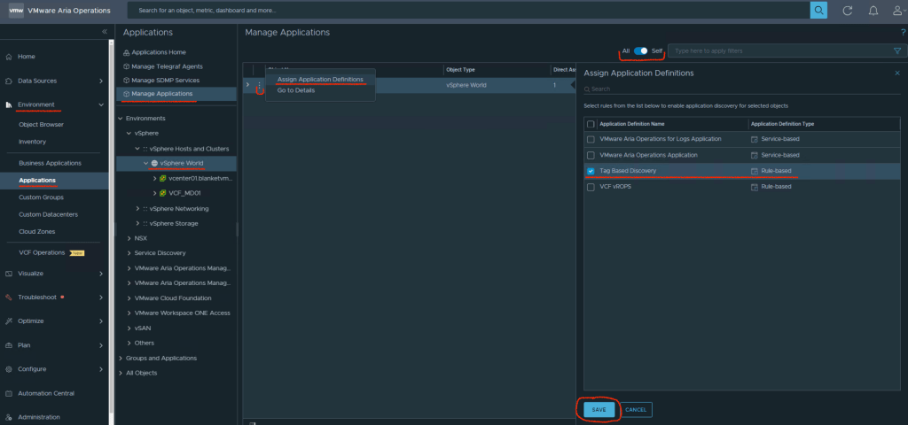908x425 pixels.
Task: Open Business Applications
Action: (50, 164)
